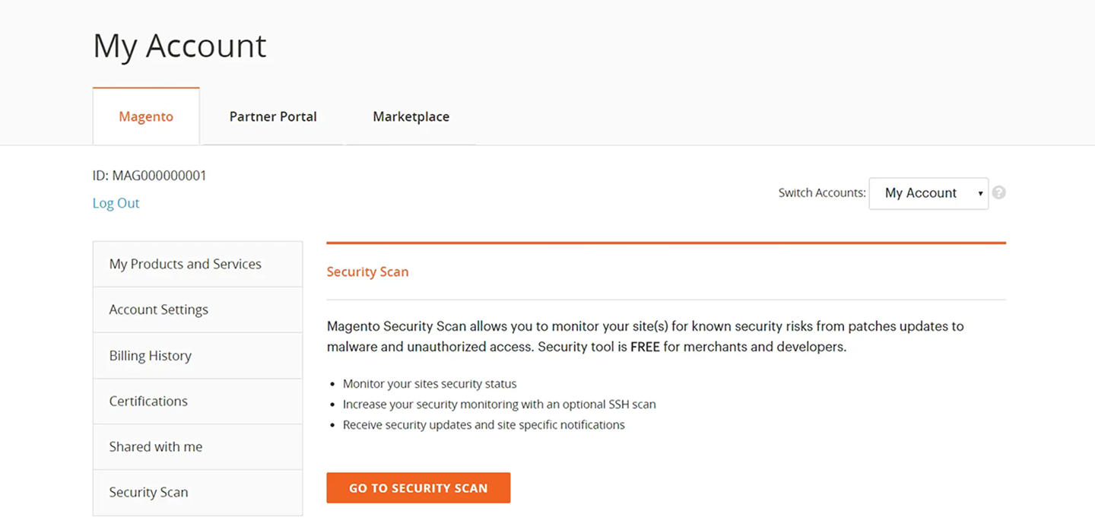Screen dimensions: 1095x527
Task: Click the Monitor your sites security status bullet
Action: 430,384
